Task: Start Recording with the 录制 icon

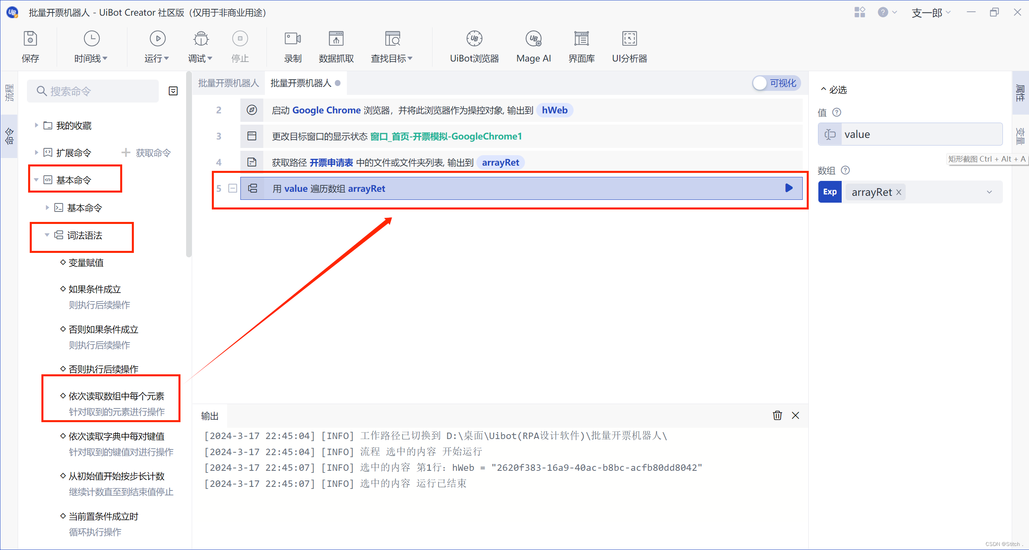Action: tap(293, 39)
